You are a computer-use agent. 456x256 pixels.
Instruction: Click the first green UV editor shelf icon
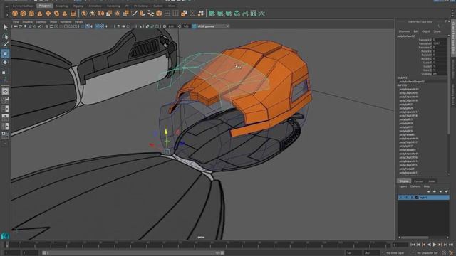(212, 14)
